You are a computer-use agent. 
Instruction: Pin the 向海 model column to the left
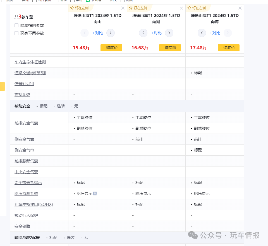point(197,8)
